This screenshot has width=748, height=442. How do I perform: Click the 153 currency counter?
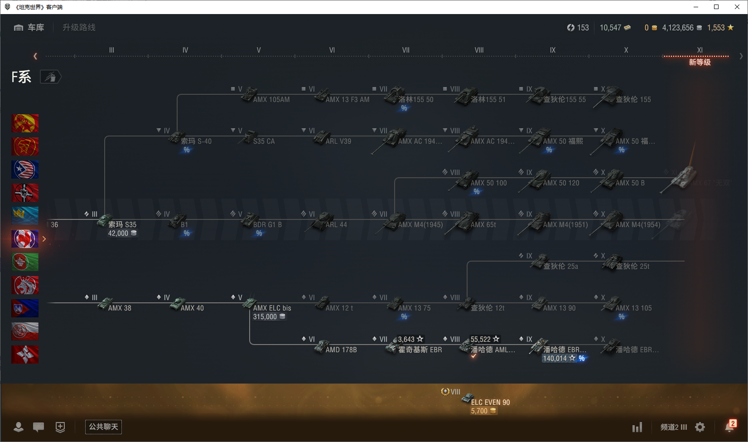578,28
